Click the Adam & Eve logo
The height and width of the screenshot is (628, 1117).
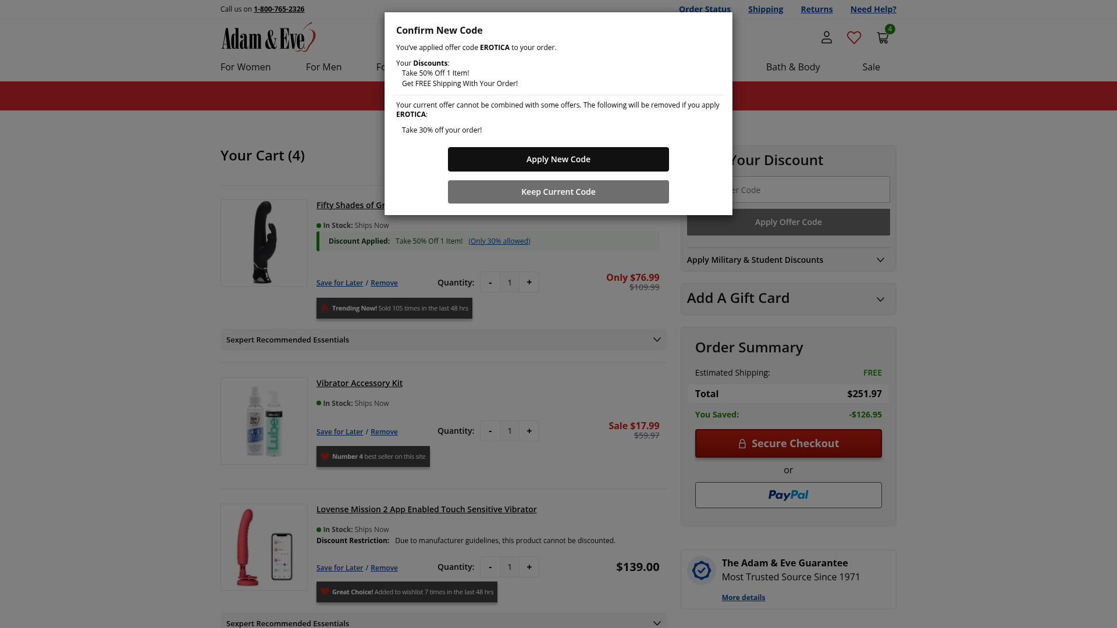[x=268, y=37]
